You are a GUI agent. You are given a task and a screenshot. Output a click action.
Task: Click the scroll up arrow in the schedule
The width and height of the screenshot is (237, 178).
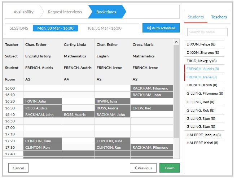pos(176,42)
